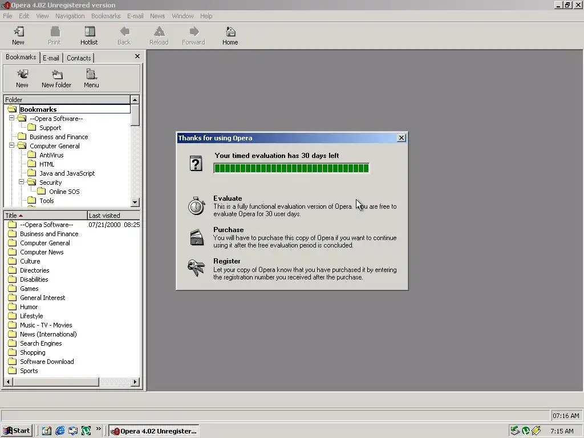
Task: Click the Register option heading
Action: click(x=227, y=261)
